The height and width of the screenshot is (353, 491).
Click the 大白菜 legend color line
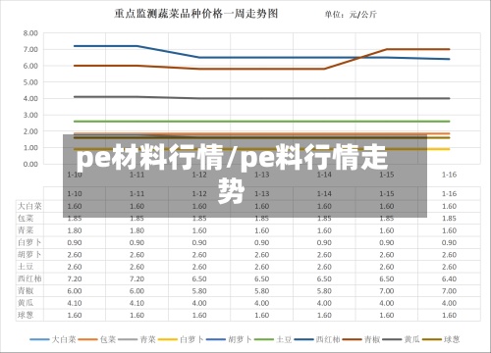[40, 339]
